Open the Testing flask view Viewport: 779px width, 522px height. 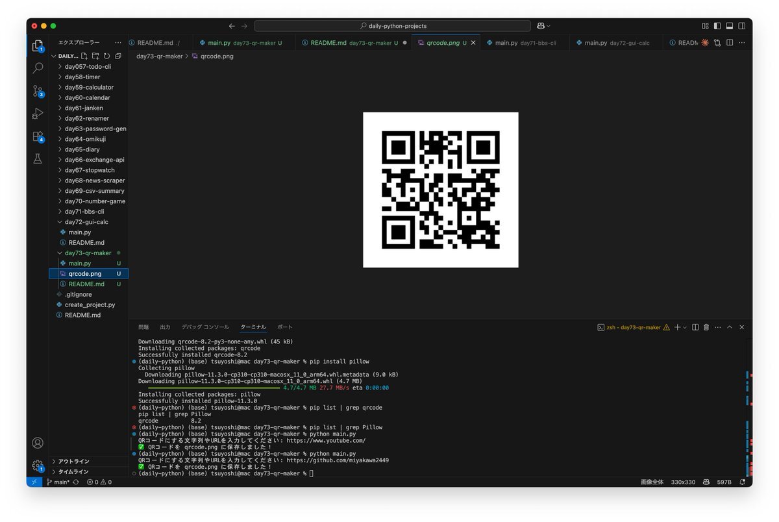(38, 158)
